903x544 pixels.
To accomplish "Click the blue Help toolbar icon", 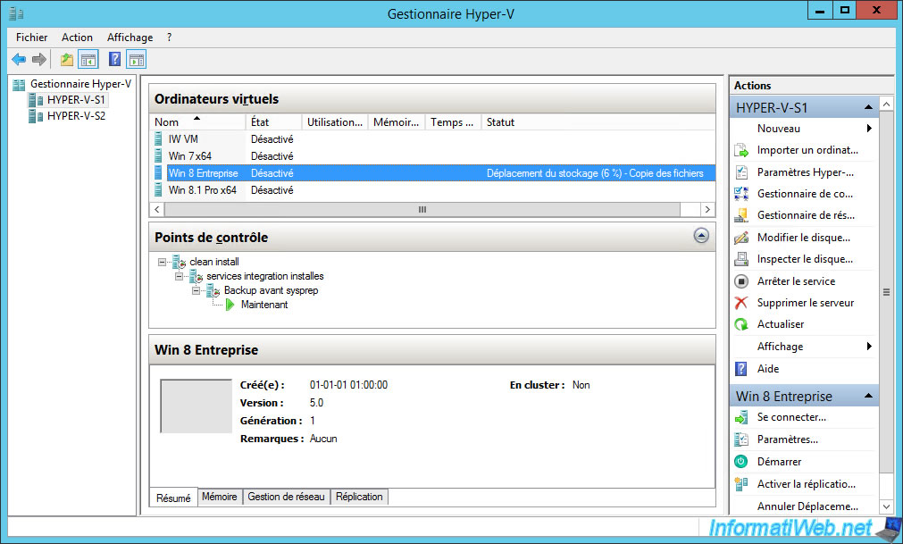I will [114, 59].
